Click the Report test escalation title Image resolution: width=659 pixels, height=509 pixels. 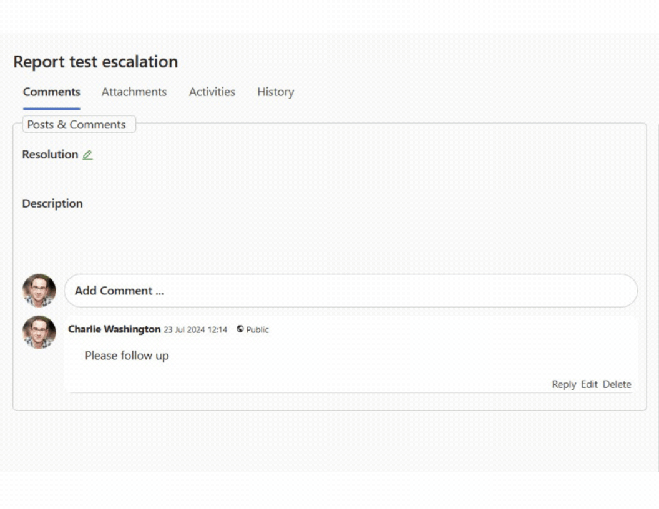[x=95, y=62]
